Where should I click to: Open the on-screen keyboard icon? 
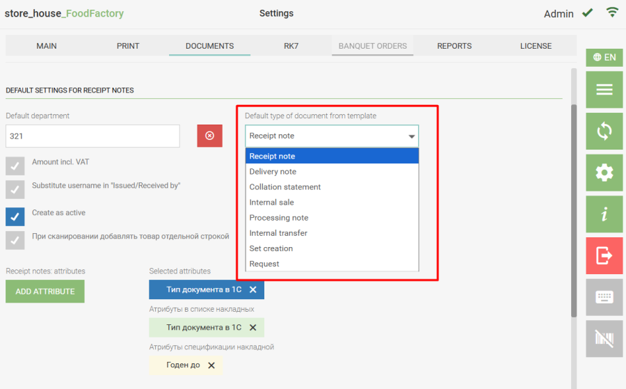pos(604,297)
